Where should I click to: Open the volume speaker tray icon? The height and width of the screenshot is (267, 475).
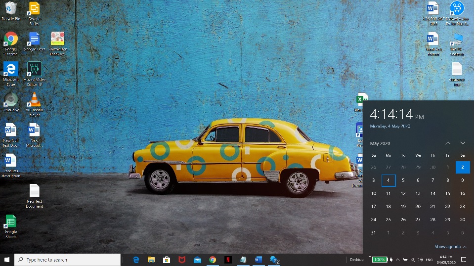tap(420, 260)
